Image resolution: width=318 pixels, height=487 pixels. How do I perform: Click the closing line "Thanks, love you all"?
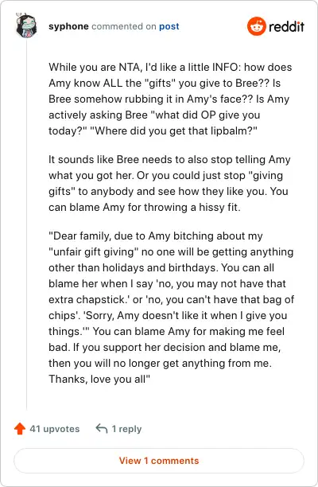99,379
